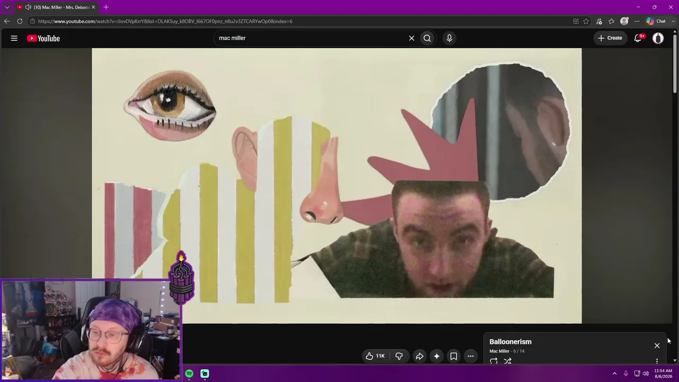Image resolution: width=679 pixels, height=382 pixels.
Task: Open the Mac Miller playlist channel link
Action: (x=499, y=351)
